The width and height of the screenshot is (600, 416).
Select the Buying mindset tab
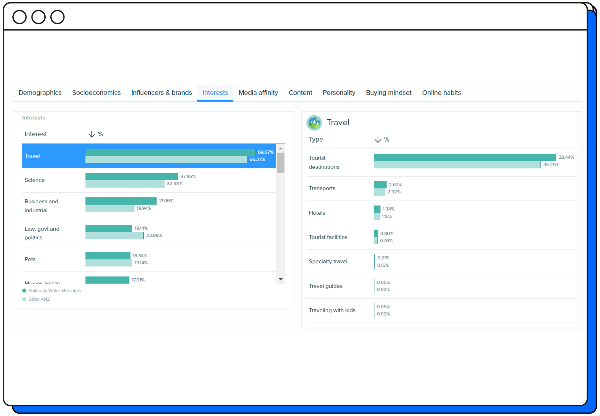click(388, 93)
